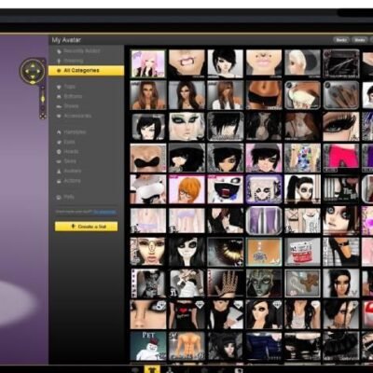Viewport: 373px width, 373px height.
Task: Show the Wearing items list
Action: [70, 61]
